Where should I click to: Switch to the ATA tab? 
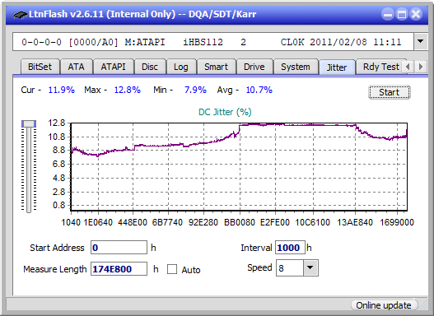[x=76, y=67]
